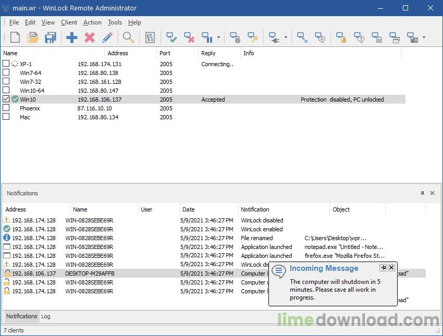
Task: Pin the Incoming Message popup
Action: tap(383, 267)
